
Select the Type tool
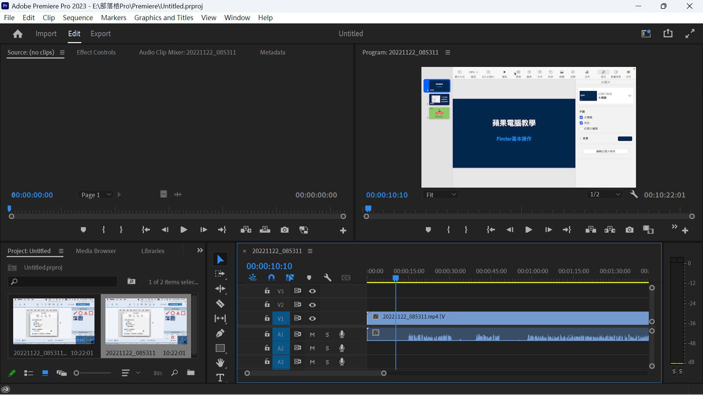coord(220,377)
